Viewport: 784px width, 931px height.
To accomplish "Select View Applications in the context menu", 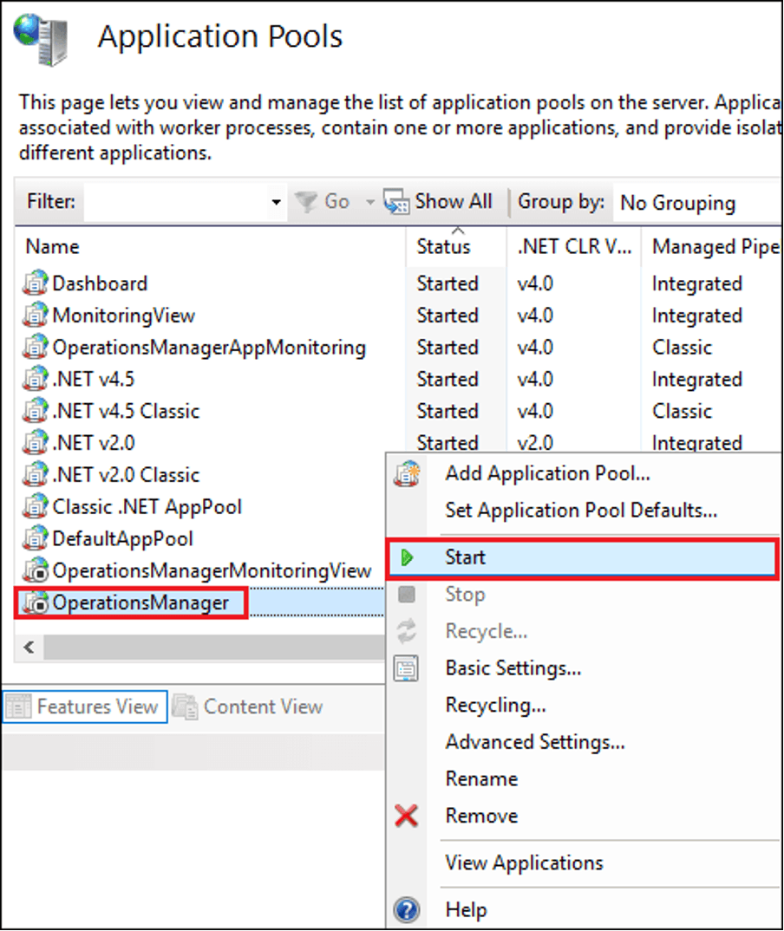I will point(524,863).
